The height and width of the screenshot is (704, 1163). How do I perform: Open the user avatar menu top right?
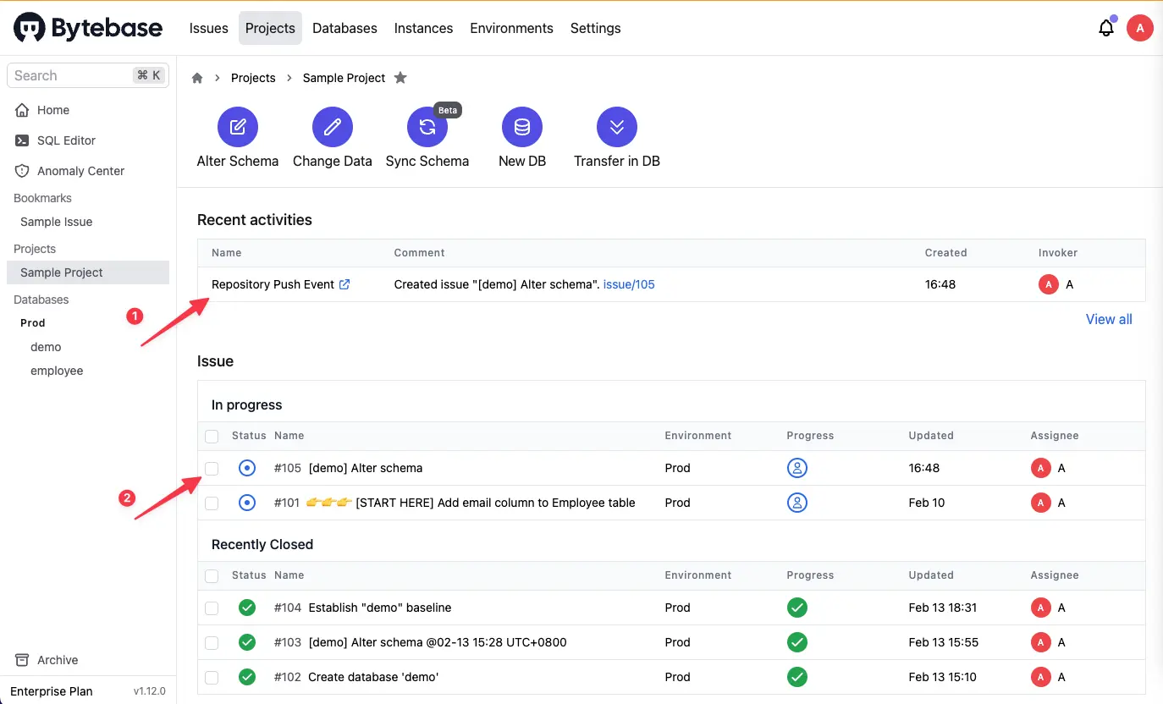click(x=1139, y=28)
